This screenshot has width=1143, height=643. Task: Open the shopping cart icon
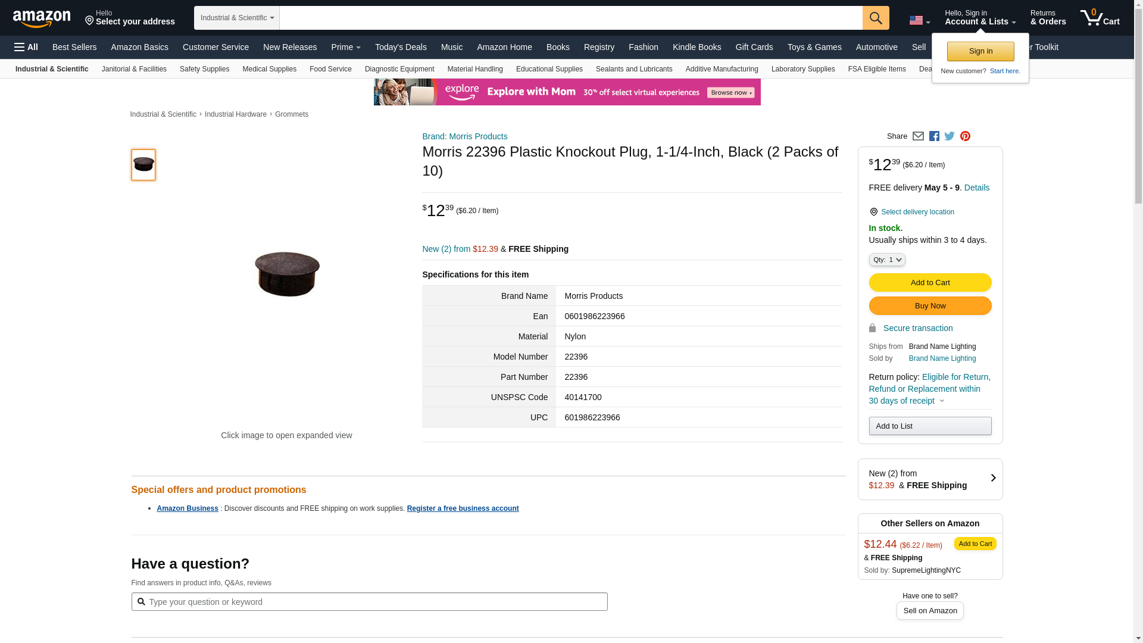coord(1100,18)
